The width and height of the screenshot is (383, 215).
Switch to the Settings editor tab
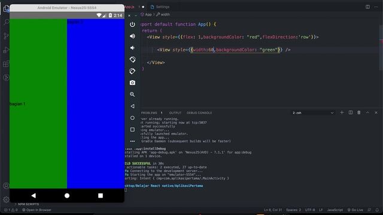point(160,7)
